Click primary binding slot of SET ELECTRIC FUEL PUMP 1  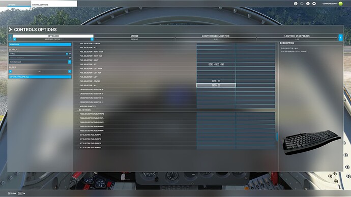(216, 147)
